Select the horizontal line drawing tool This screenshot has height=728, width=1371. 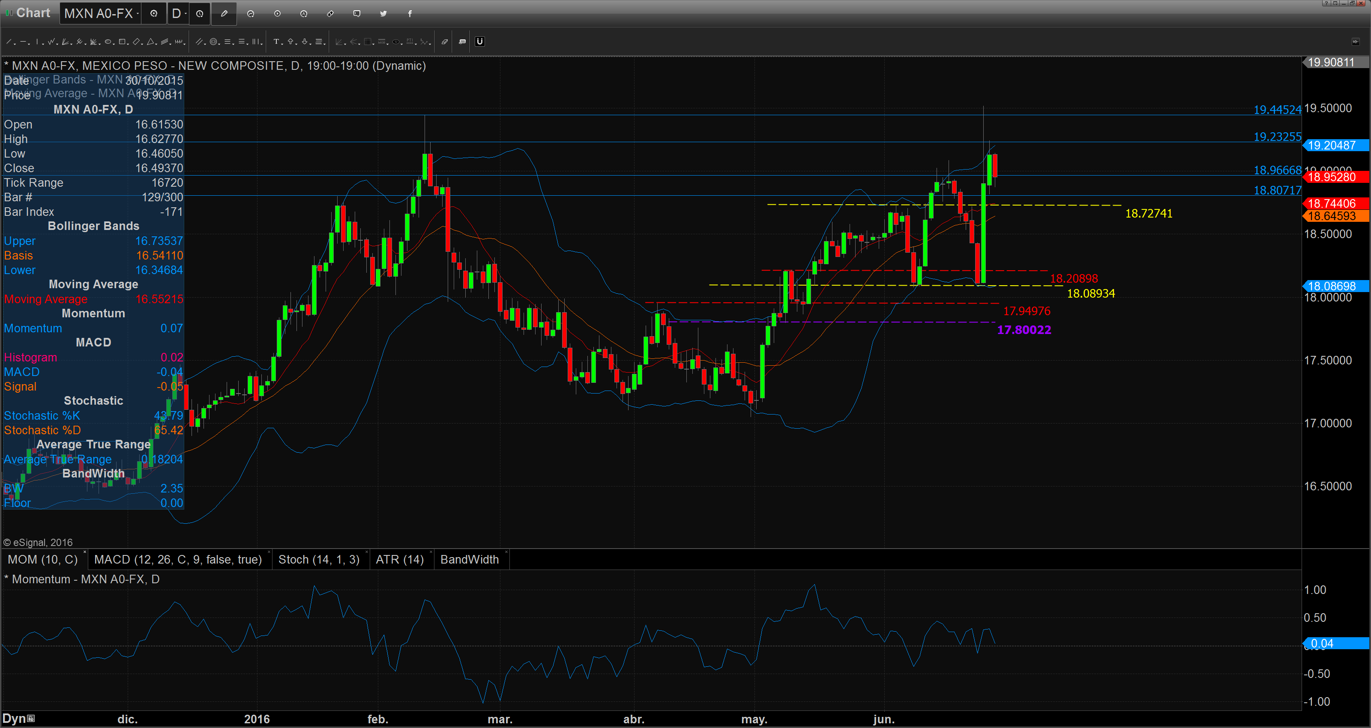click(23, 42)
